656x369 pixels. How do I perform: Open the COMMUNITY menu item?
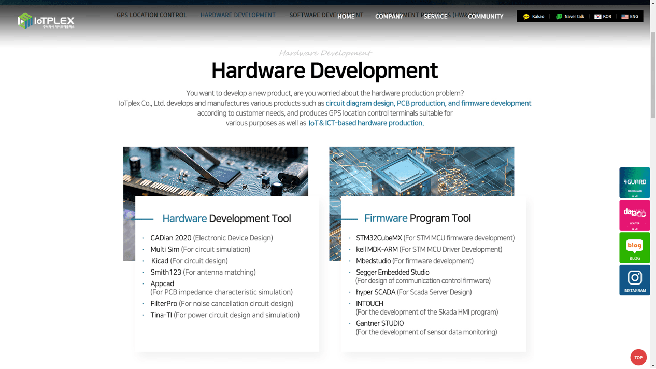pos(486,17)
